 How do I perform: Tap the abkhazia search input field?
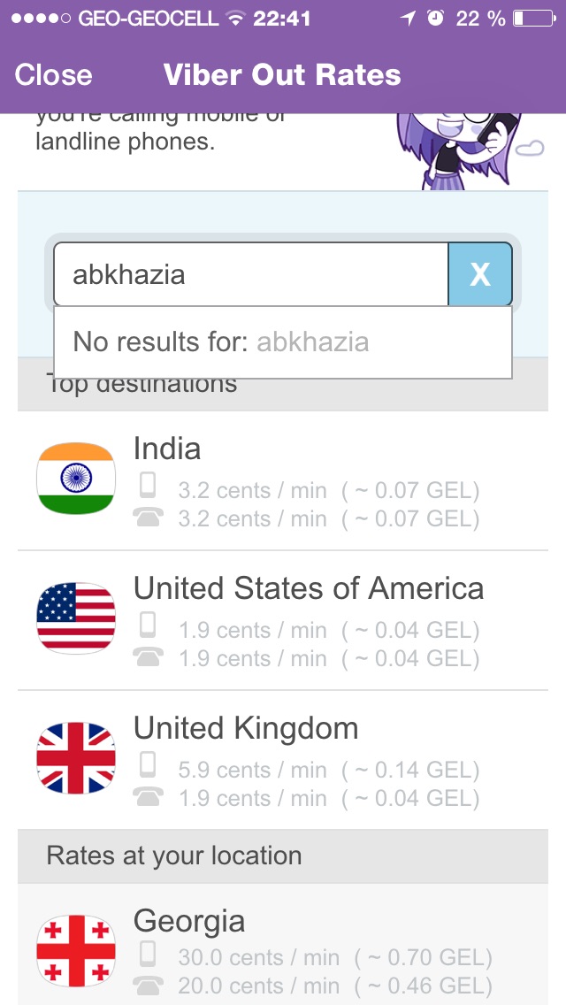tap(251, 274)
